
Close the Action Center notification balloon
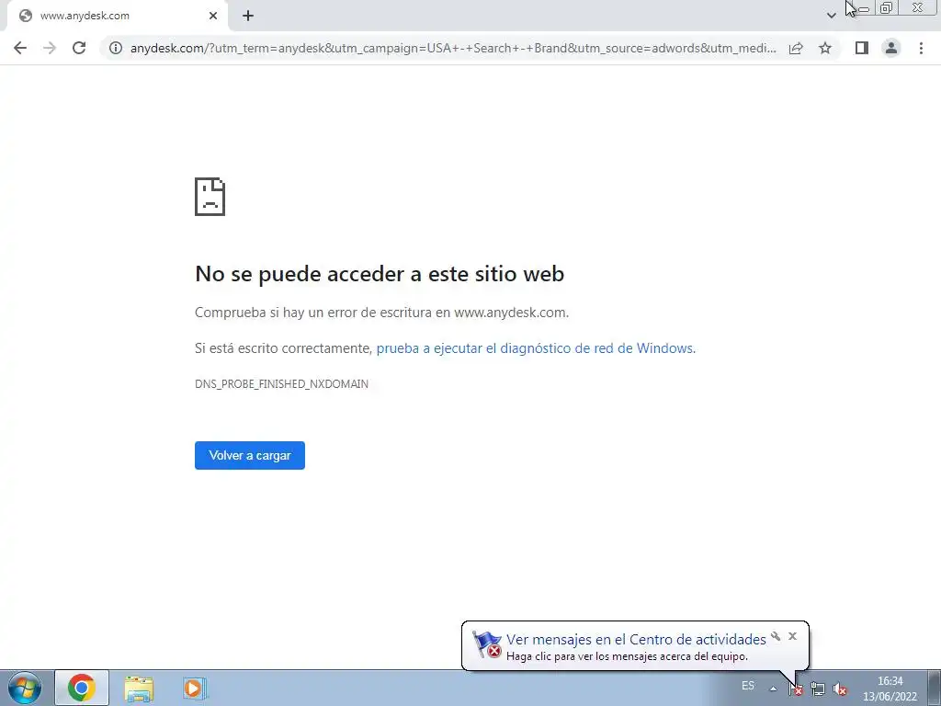click(x=793, y=636)
